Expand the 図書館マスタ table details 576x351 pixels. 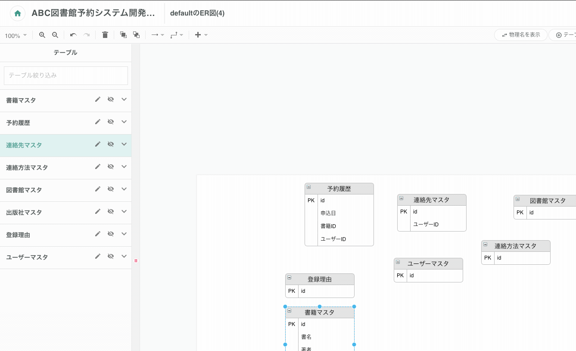click(124, 189)
